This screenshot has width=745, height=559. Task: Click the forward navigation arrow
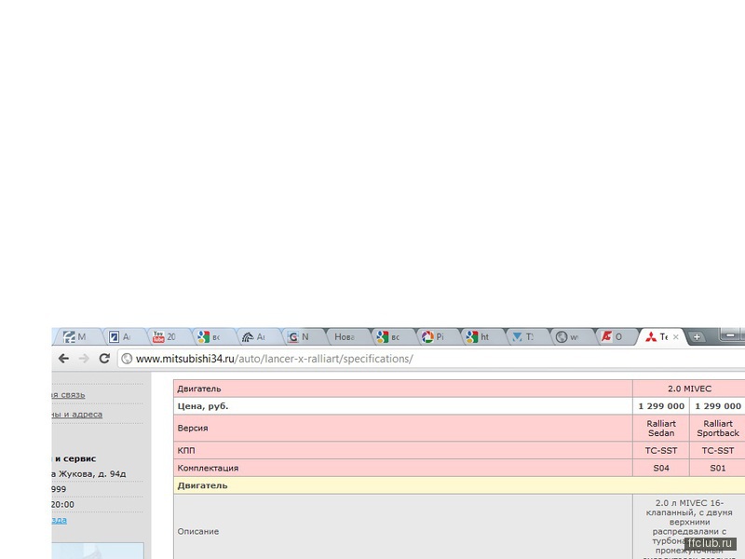click(x=84, y=359)
